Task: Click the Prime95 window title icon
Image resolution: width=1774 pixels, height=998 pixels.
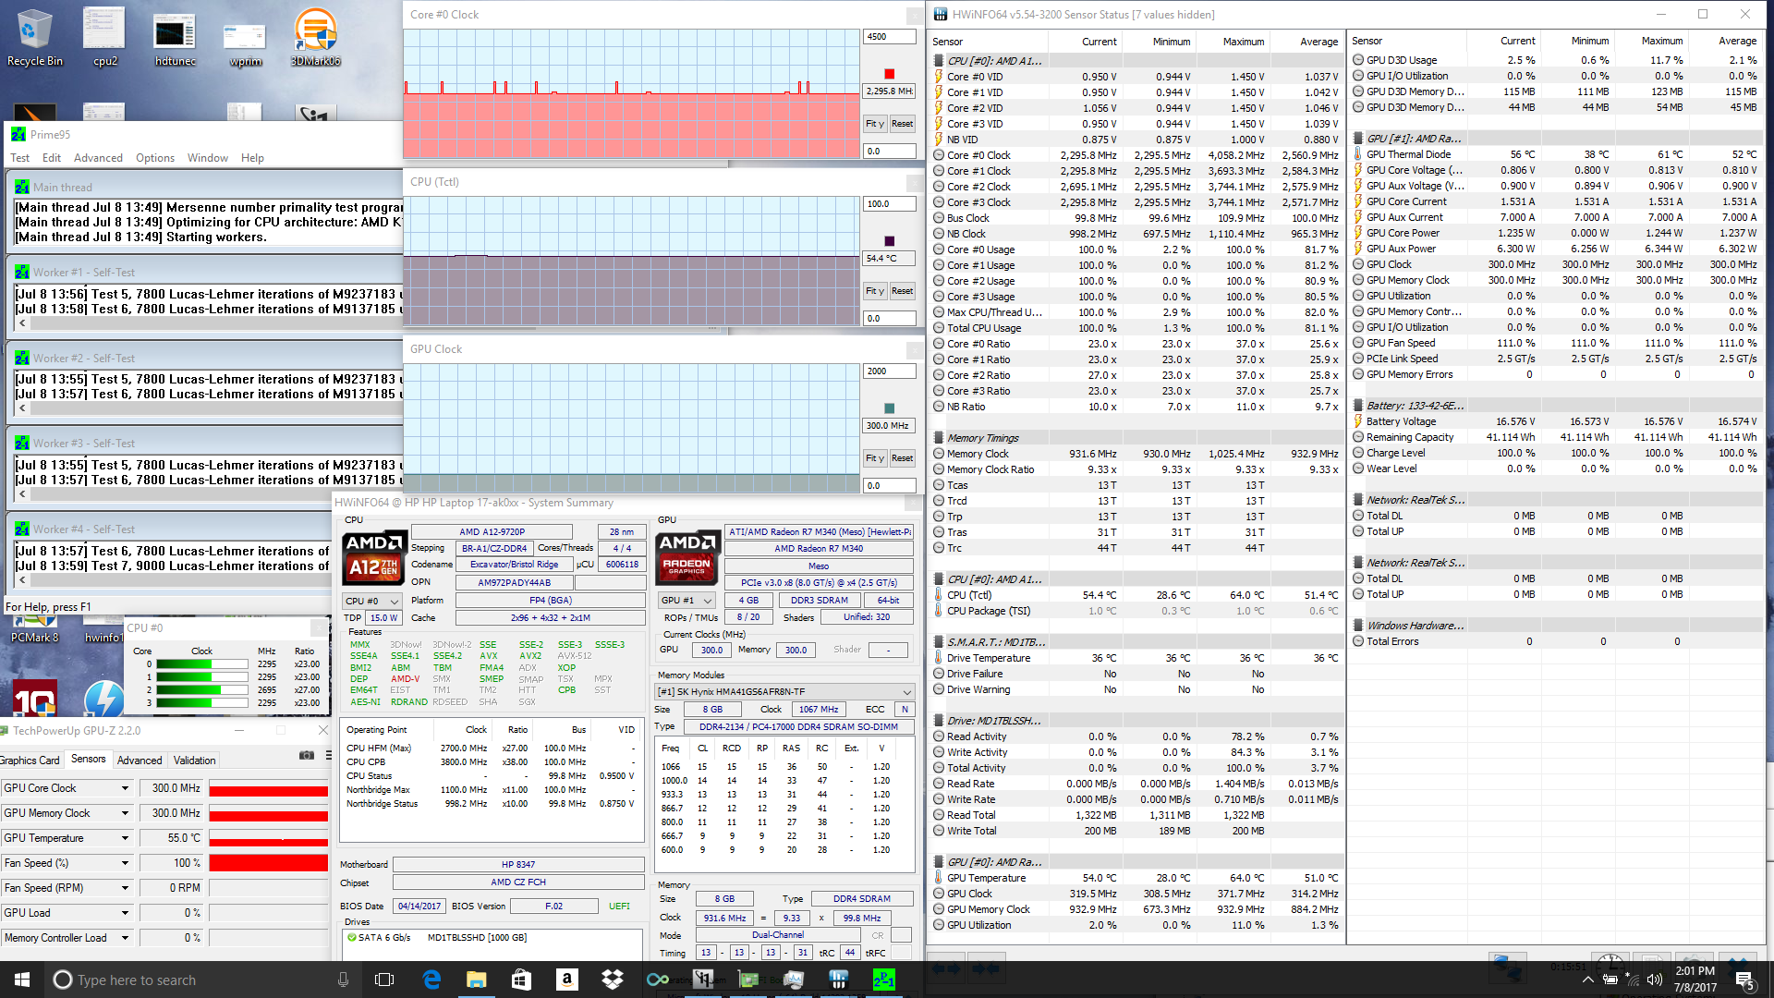Action: pos(18,134)
